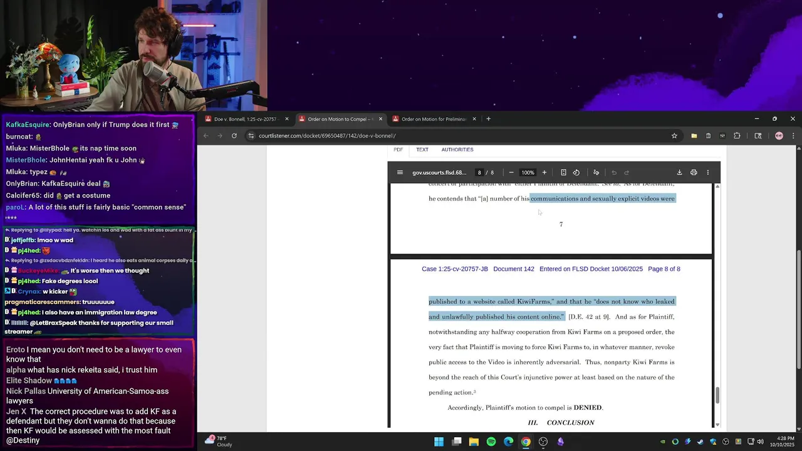Select the PDF view tab
Image resolution: width=802 pixels, height=451 pixels.
(398, 150)
